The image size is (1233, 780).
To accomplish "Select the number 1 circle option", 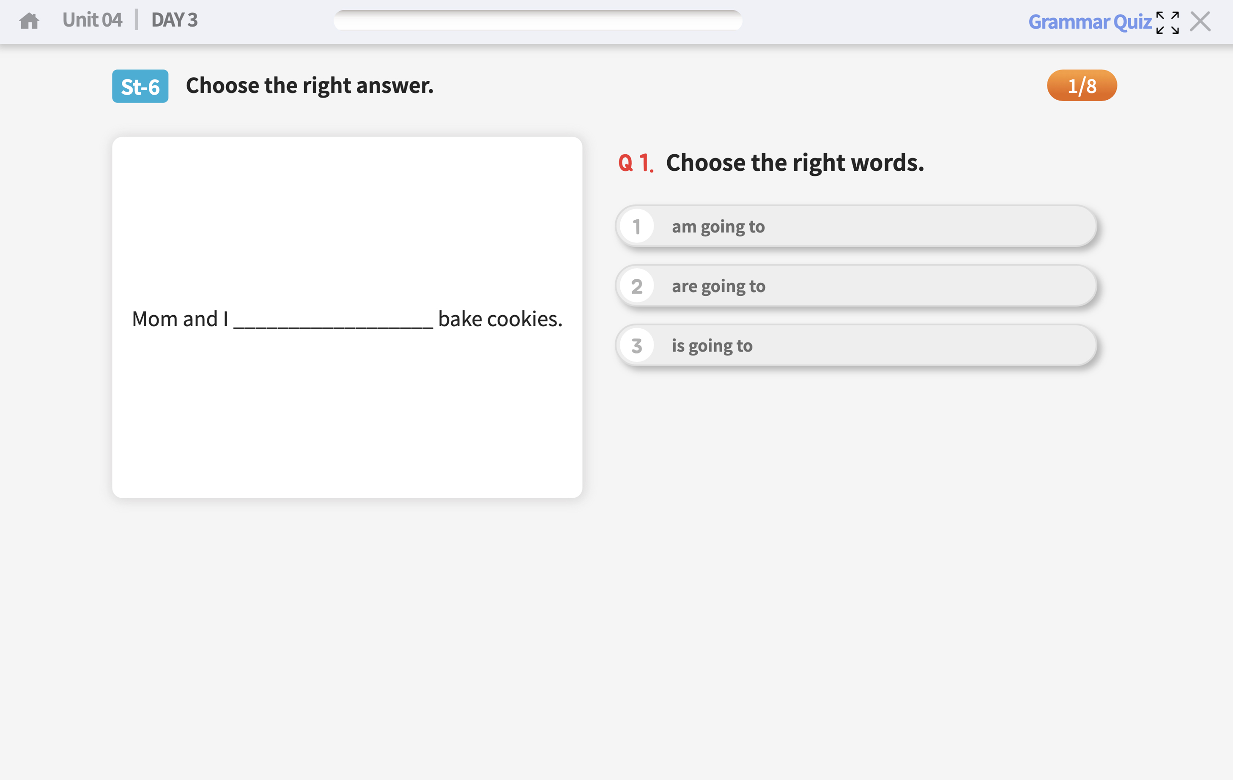I will [x=636, y=226].
